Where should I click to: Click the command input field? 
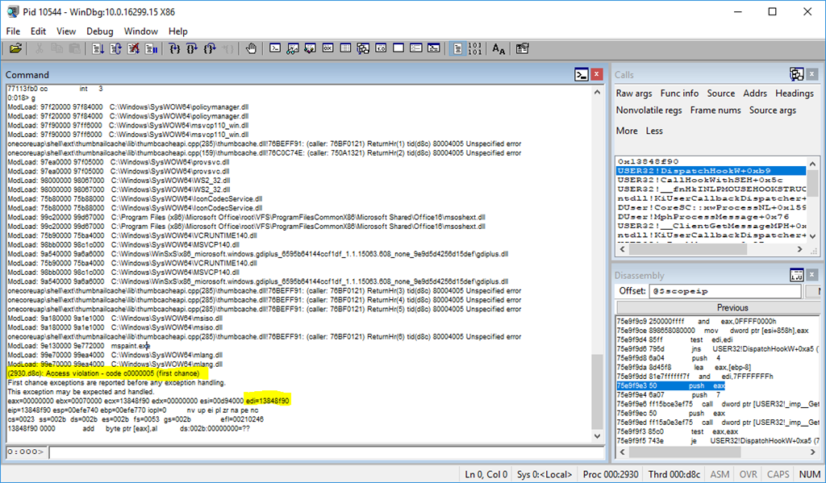pyautogui.click(x=326, y=452)
